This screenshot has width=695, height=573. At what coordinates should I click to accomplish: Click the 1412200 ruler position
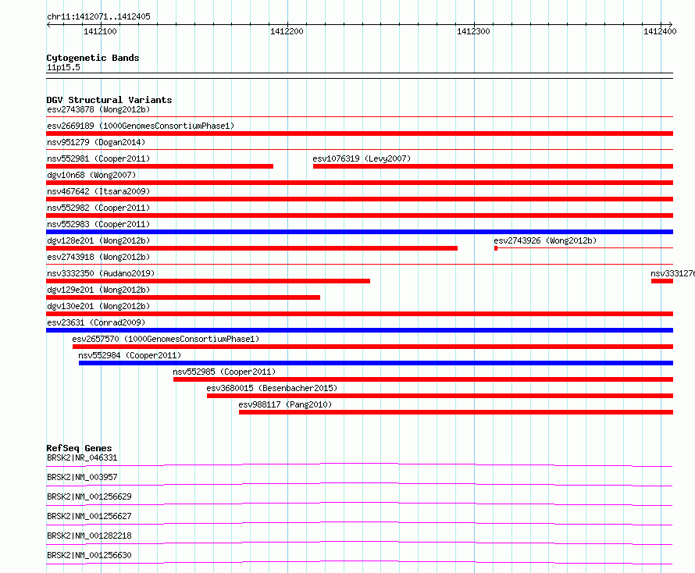[x=287, y=31]
